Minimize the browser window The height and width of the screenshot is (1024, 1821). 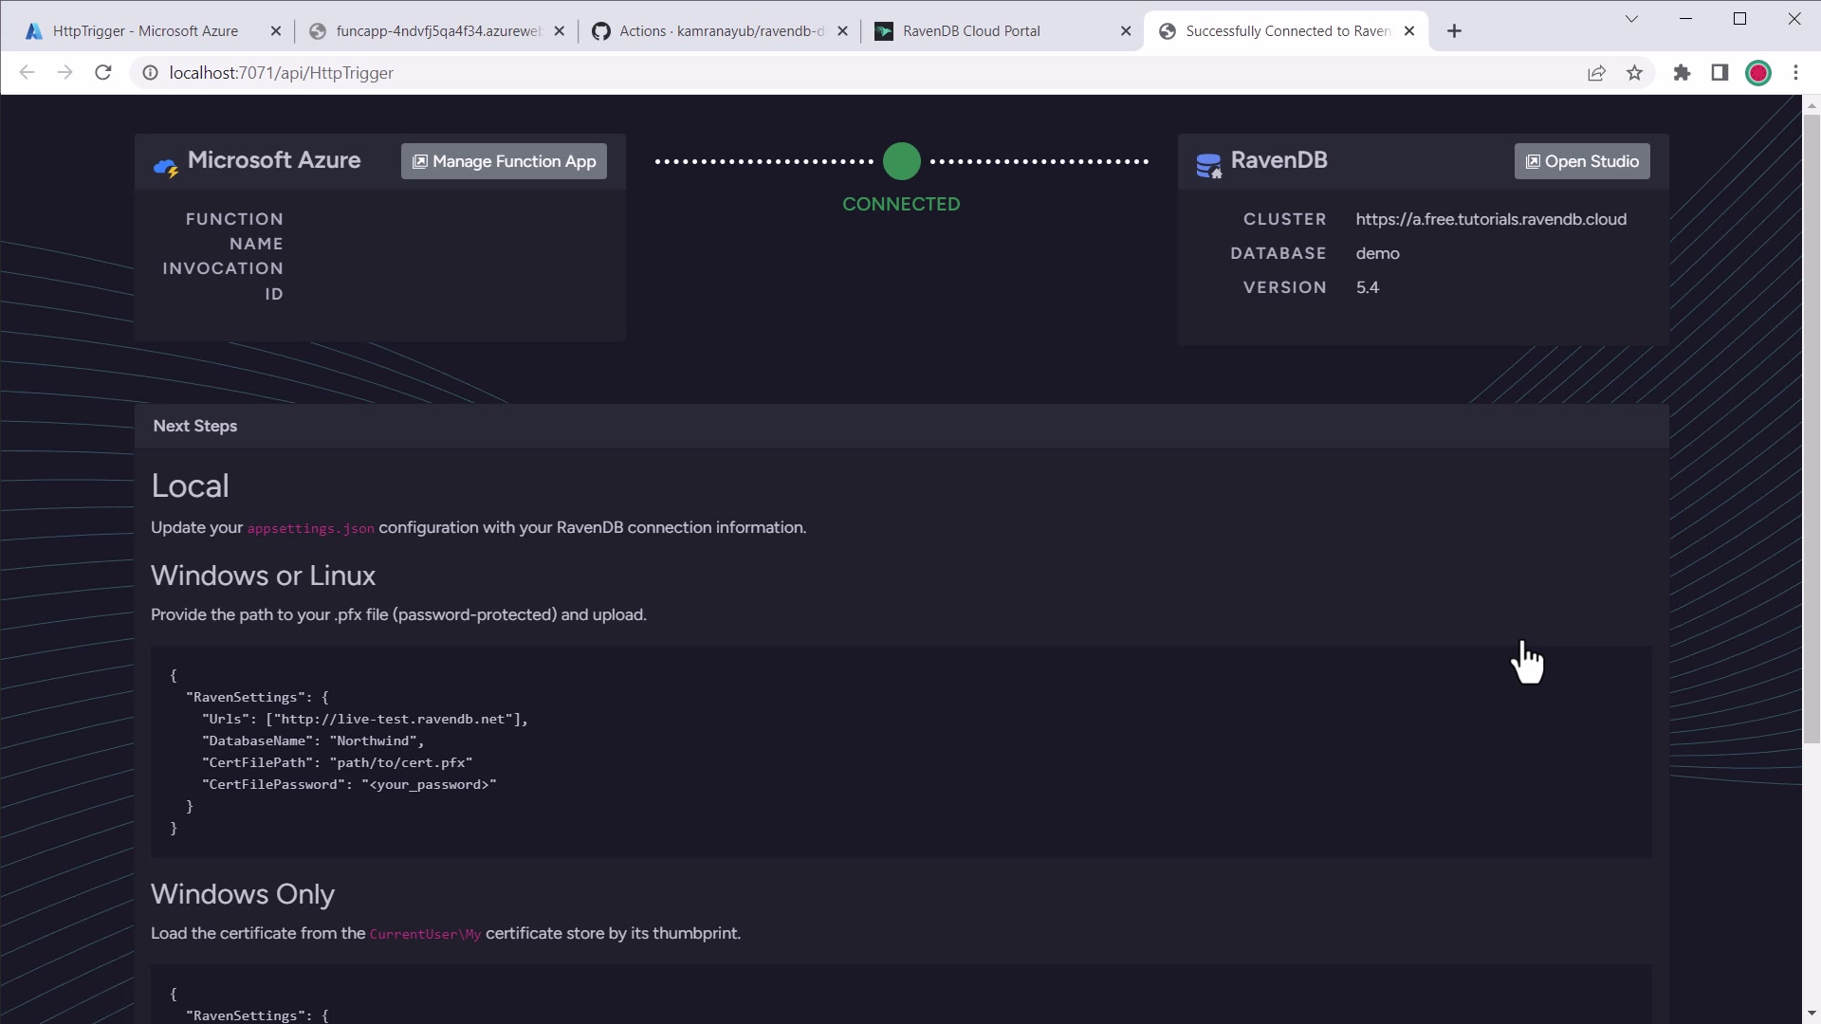pyautogui.click(x=1685, y=19)
